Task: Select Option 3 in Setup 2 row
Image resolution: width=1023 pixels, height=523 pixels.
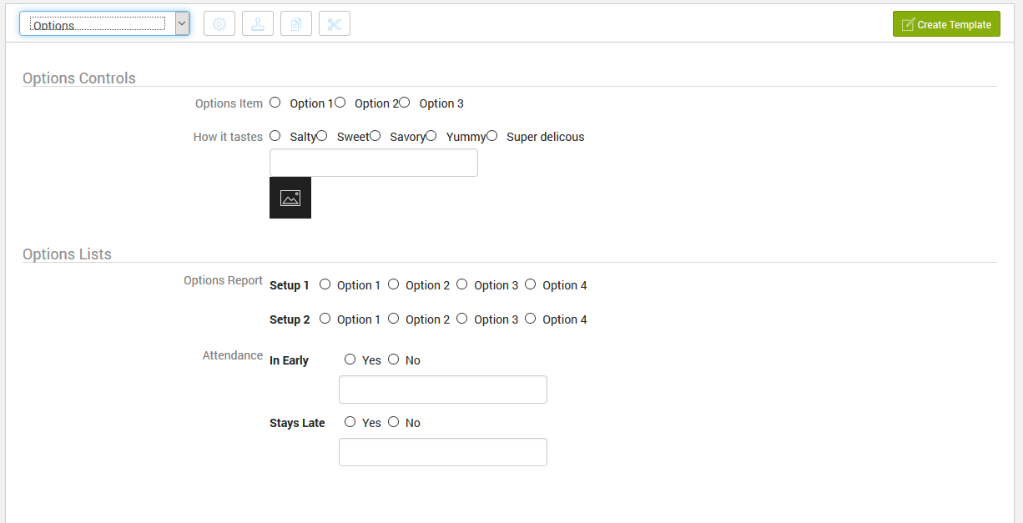Action: [x=462, y=319]
